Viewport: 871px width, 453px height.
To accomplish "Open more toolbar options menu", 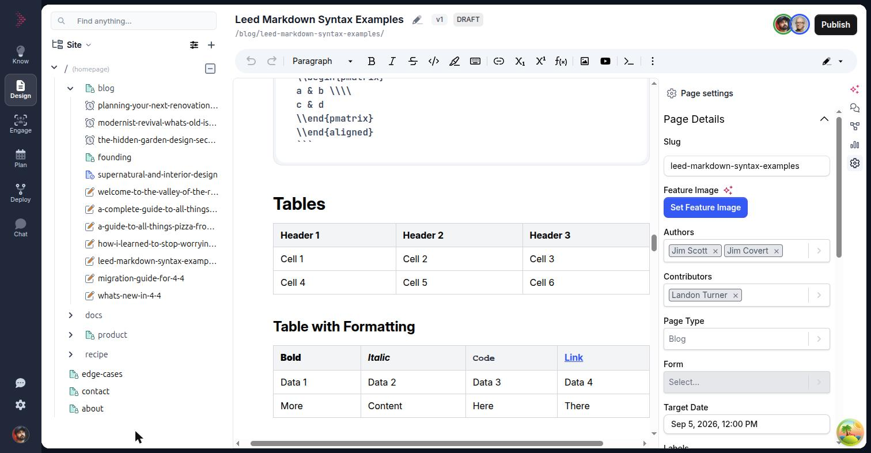I will pyautogui.click(x=653, y=61).
